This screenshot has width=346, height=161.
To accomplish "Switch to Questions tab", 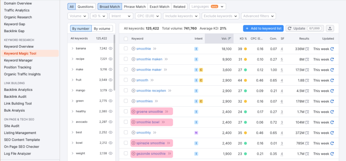I will pyautogui.click(x=85, y=7).
